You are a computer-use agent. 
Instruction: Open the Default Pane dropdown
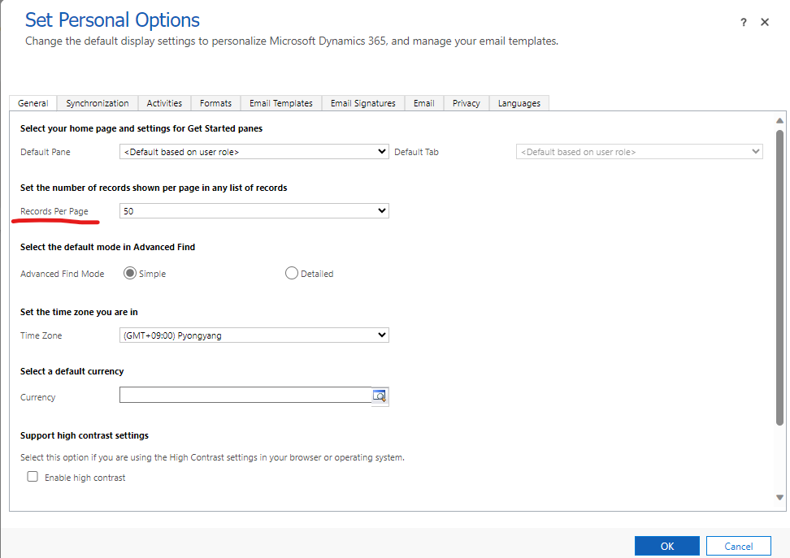[254, 152]
